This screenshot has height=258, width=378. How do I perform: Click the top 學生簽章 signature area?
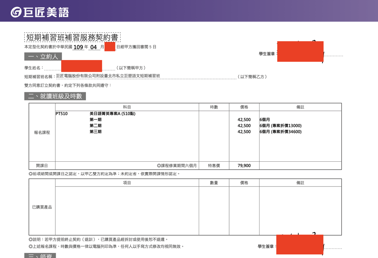click(300, 51)
